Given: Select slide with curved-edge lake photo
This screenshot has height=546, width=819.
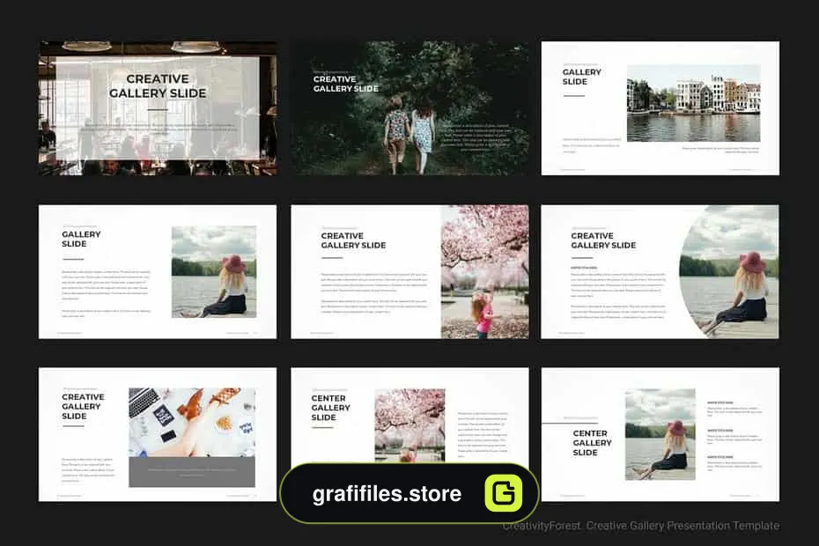Looking at the screenshot, I should click(x=660, y=272).
